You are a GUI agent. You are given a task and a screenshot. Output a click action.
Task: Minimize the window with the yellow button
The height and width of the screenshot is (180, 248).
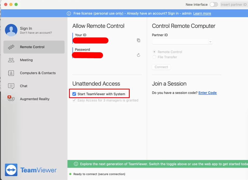tap(11, 4)
